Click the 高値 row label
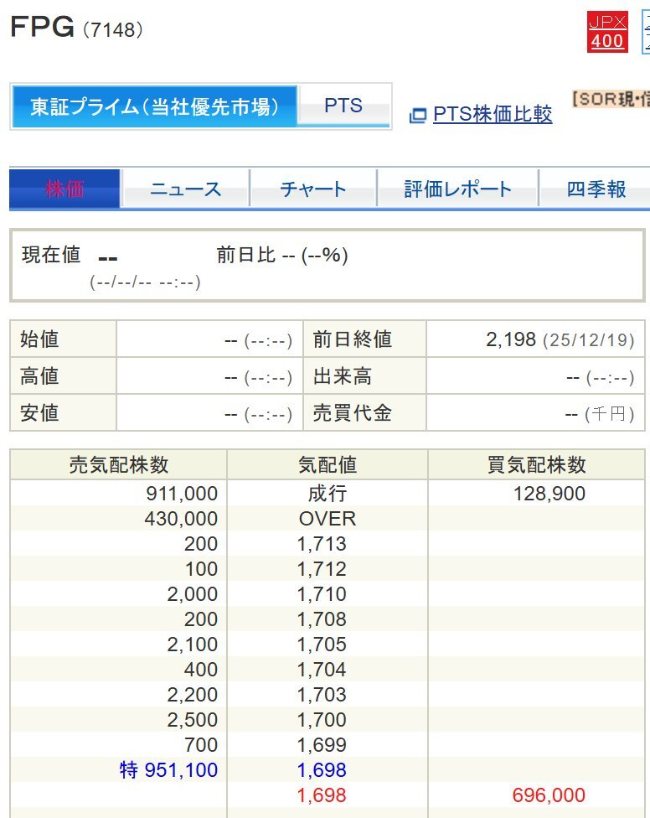650x818 pixels. point(39,376)
